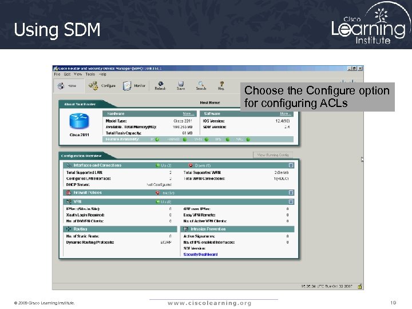Click the IP feature availability indicator
Viewport: 412px width, 309px height.
[x=157, y=139]
